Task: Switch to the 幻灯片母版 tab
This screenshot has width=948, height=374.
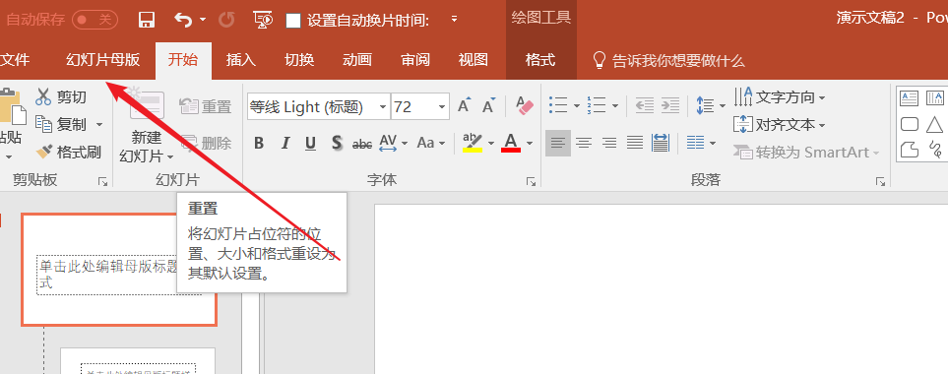Action: tap(102, 60)
